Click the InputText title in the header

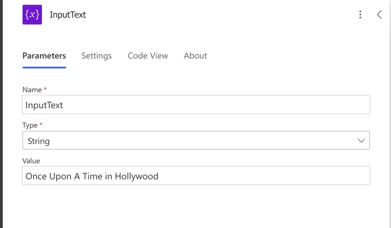point(68,15)
